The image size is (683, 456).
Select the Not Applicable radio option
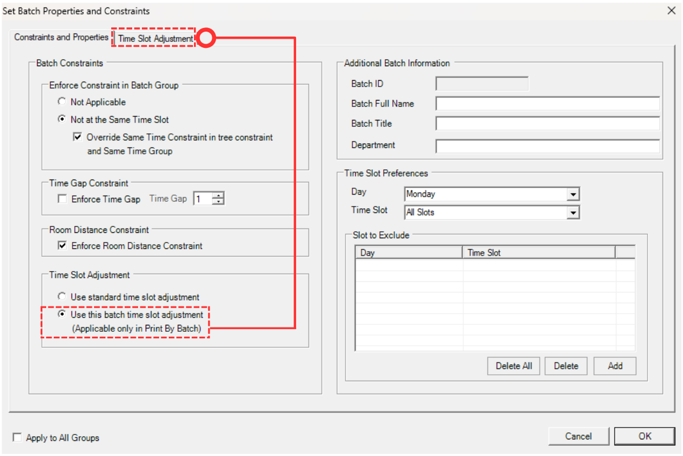(x=62, y=102)
